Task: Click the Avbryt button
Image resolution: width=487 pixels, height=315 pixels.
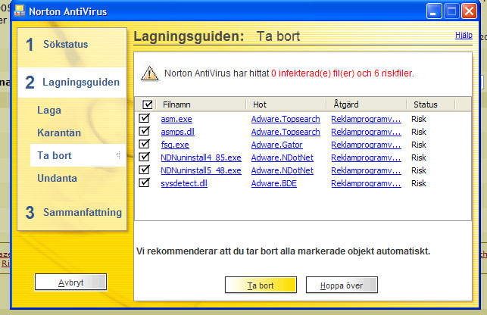Action: coord(70,282)
